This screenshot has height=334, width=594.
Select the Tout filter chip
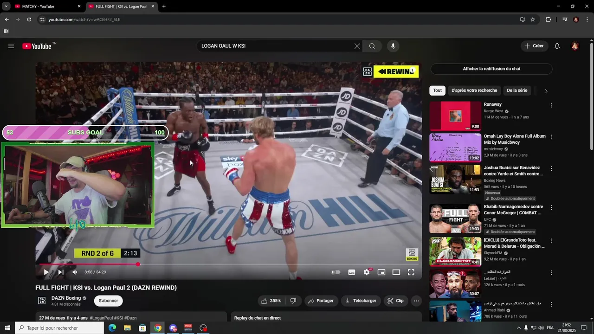tap(437, 90)
